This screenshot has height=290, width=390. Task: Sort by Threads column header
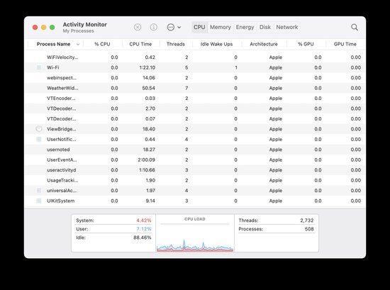[176, 44]
